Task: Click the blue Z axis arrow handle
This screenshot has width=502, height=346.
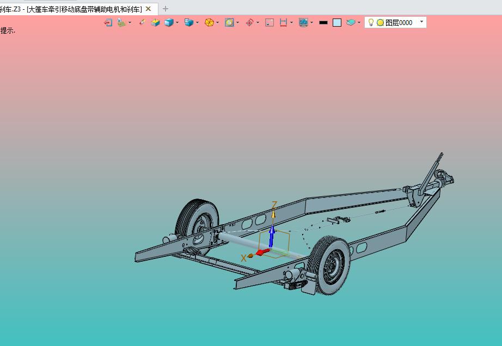Action: [x=272, y=236]
